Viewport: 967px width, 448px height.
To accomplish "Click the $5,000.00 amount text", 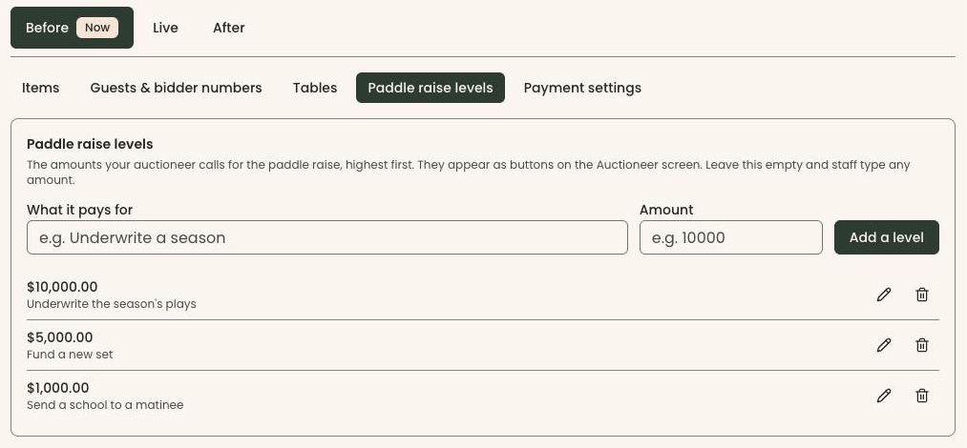I will pyautogui.click(x=60, y=337).
